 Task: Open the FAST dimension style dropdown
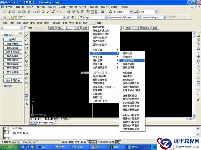[x=156, y=12]
